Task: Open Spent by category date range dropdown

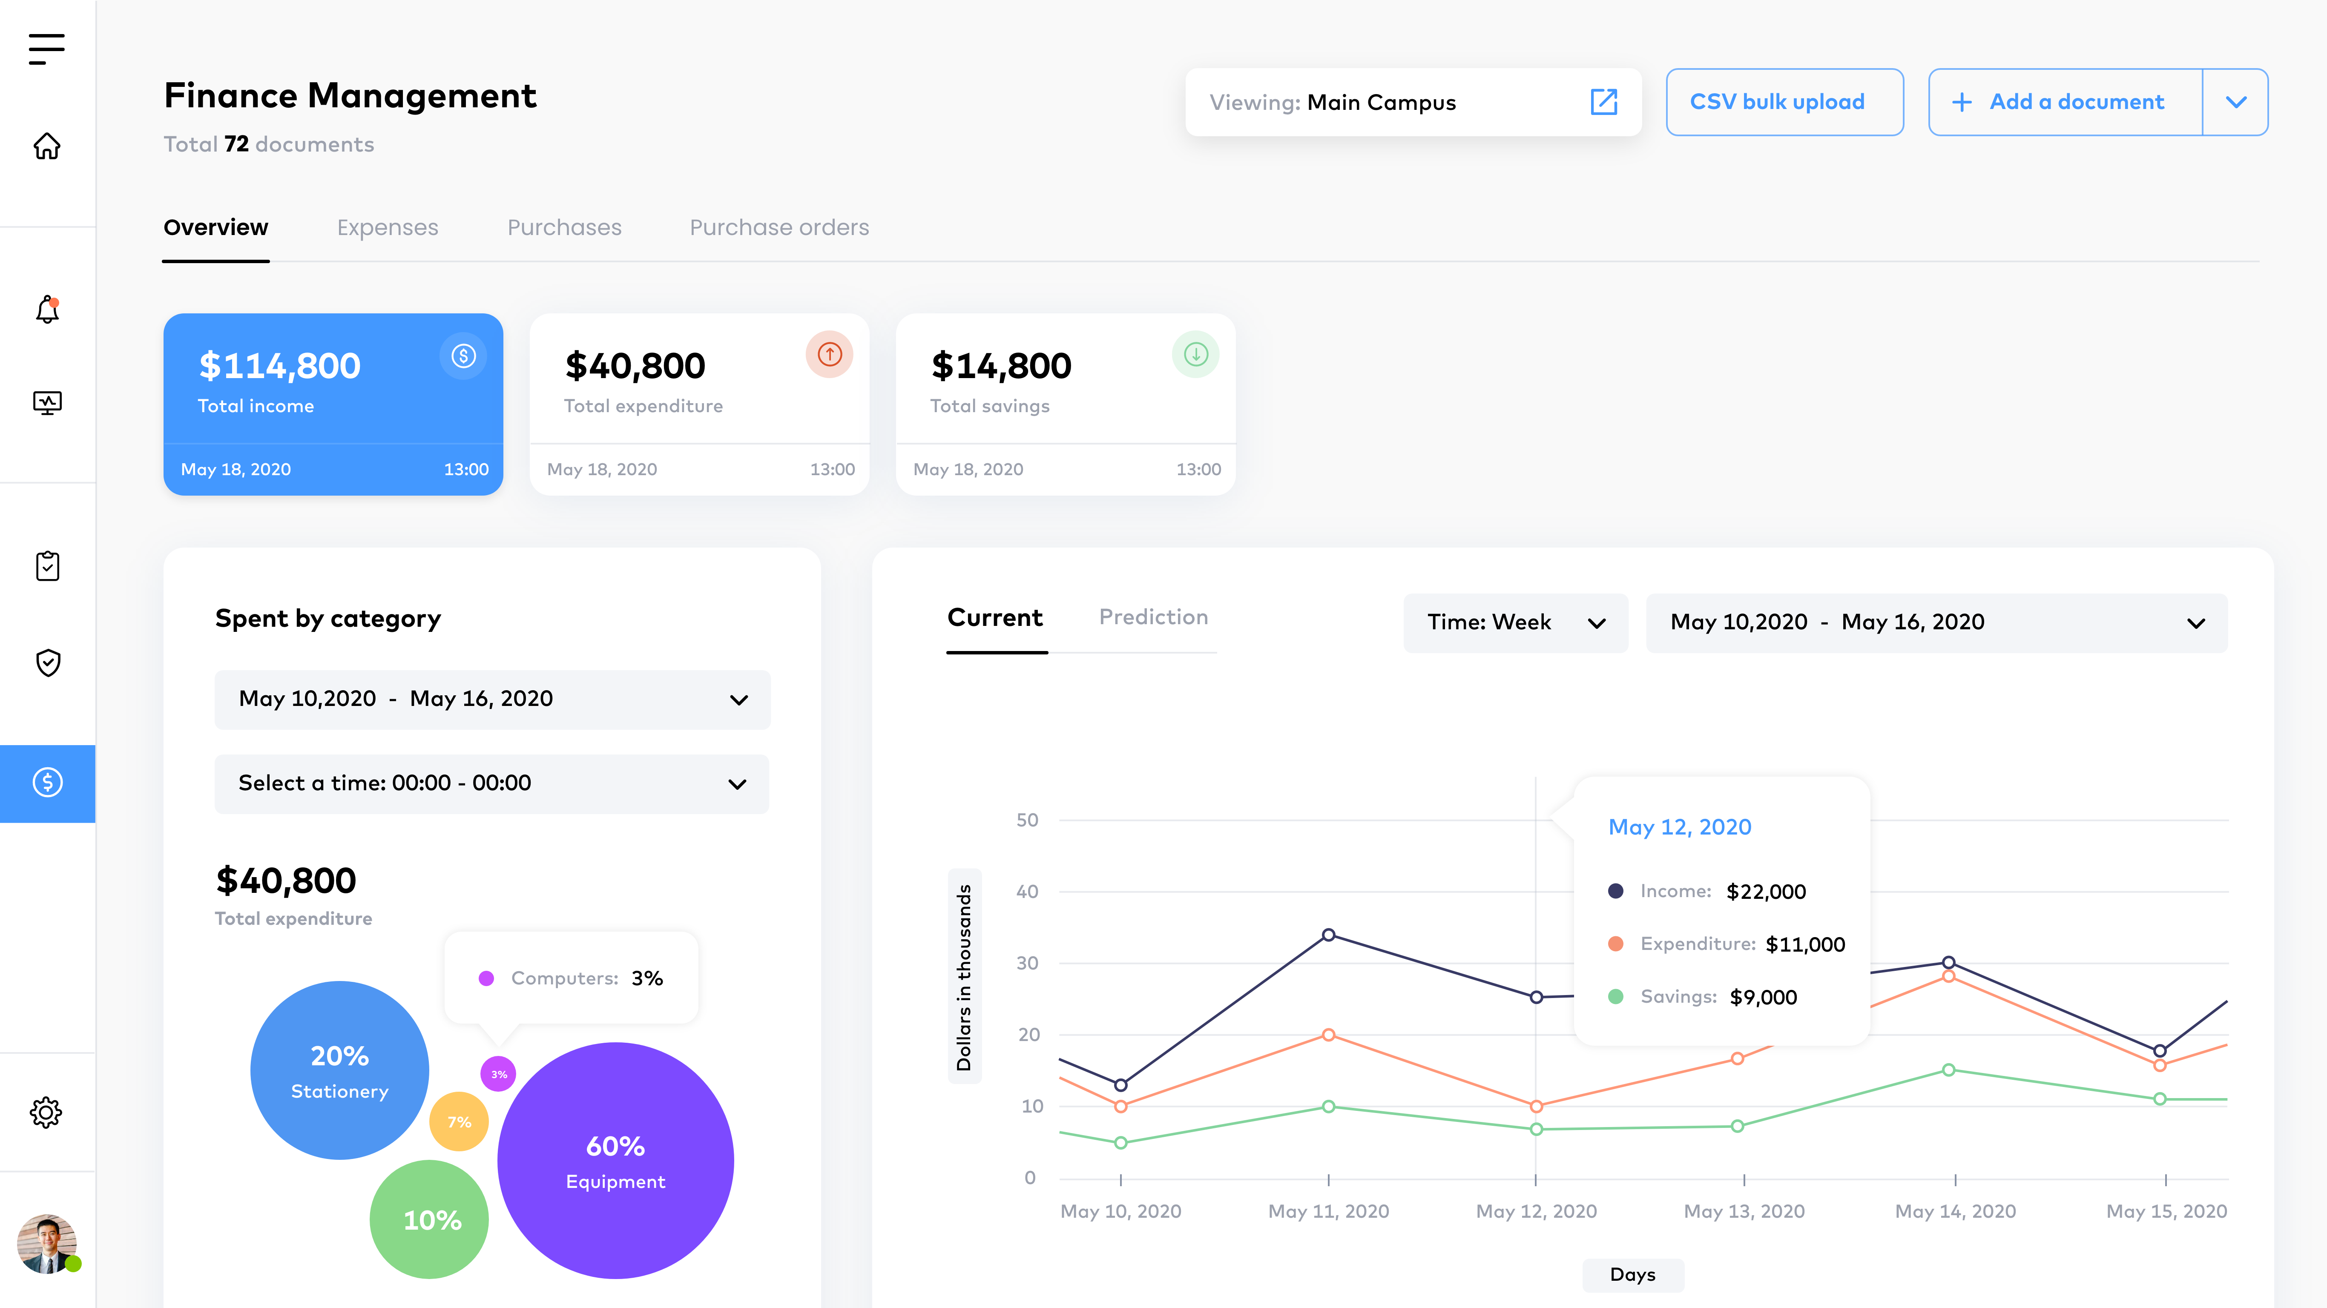Action: coord(492,699)
